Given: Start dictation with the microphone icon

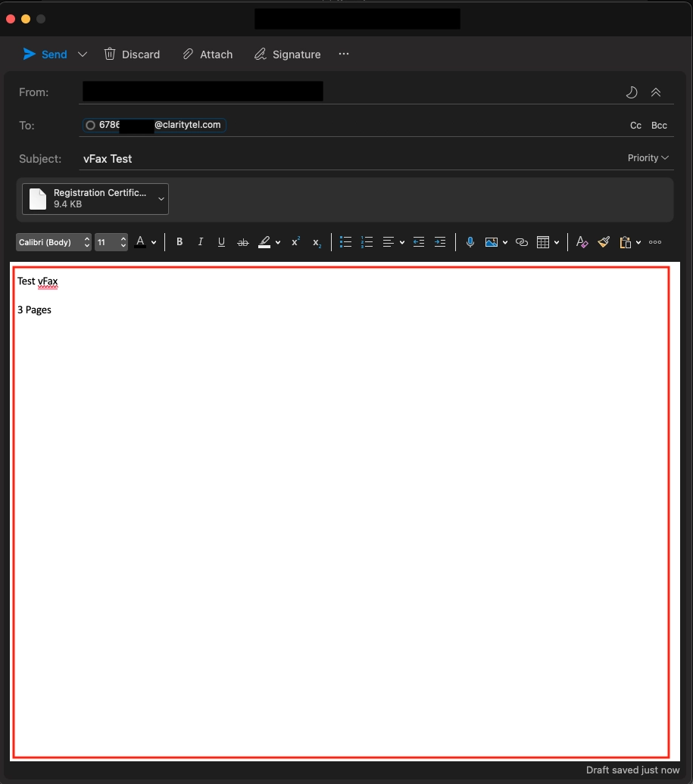Looking at the screenshot, I should [470, 242].
